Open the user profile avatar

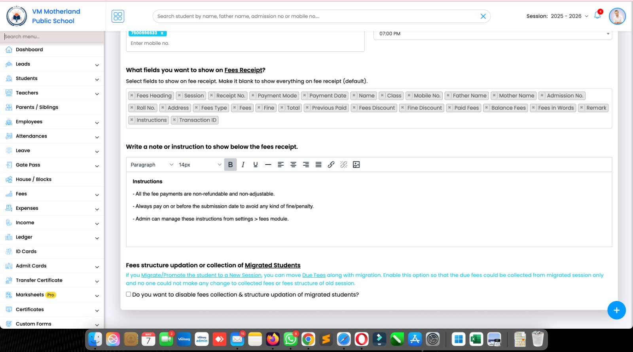[617, 16]
